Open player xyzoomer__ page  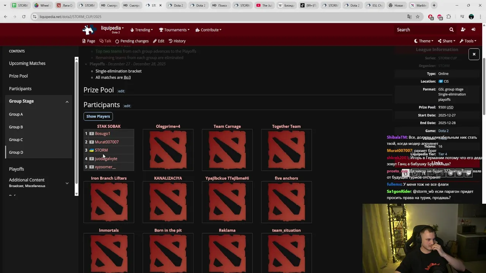tap(105, 167)
